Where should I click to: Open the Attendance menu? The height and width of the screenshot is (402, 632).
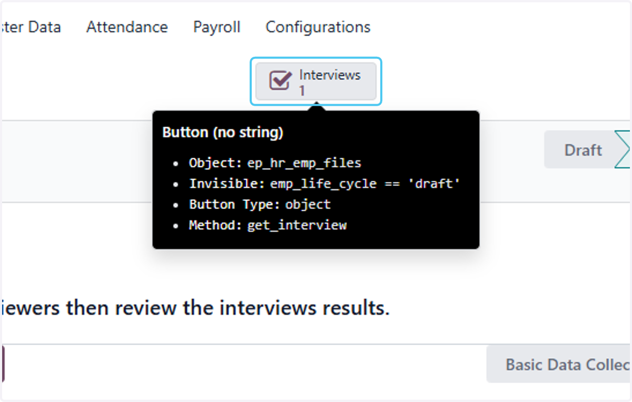(127, 27)
